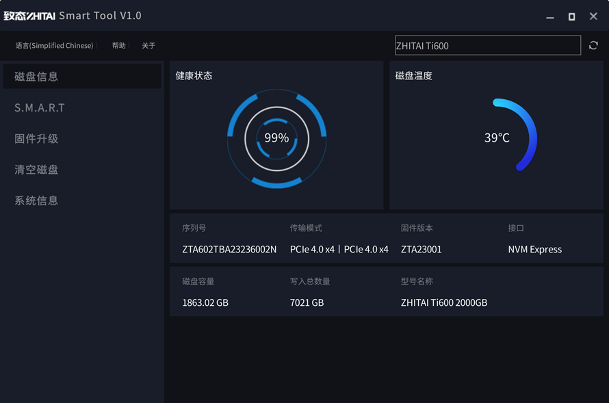
Task: Select the 磁盘信息 disk info tab
Action: (82, 76)
